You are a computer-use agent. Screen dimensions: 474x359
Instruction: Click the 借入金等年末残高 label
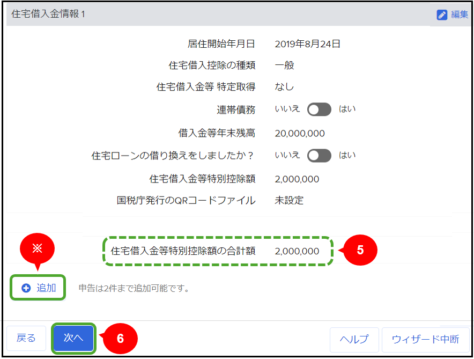coord(217,133)
